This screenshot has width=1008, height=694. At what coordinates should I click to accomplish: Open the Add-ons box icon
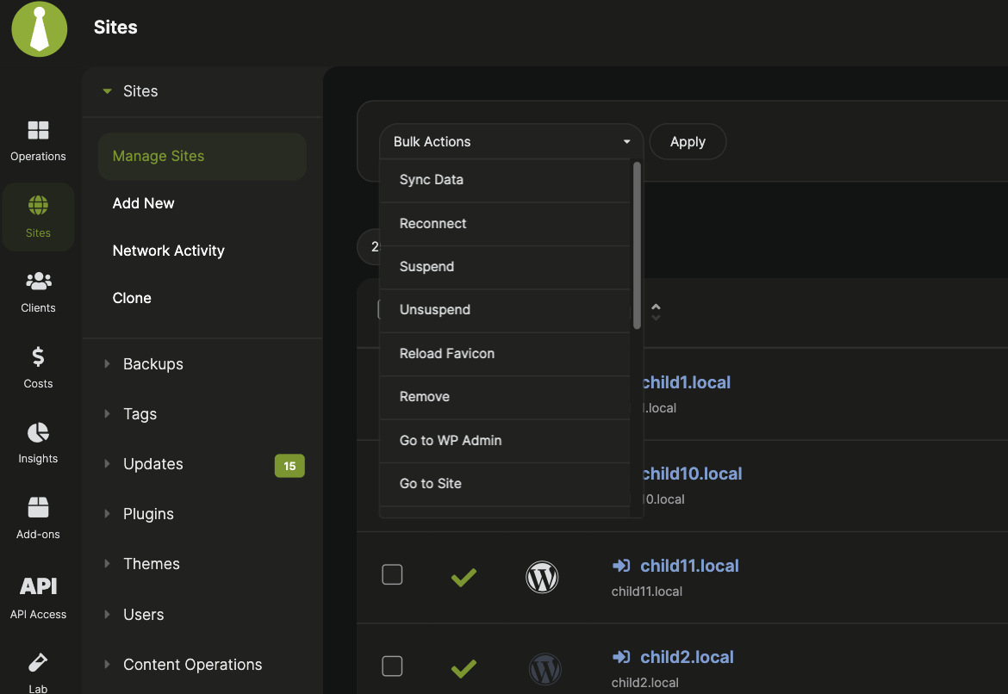point(38,507)
